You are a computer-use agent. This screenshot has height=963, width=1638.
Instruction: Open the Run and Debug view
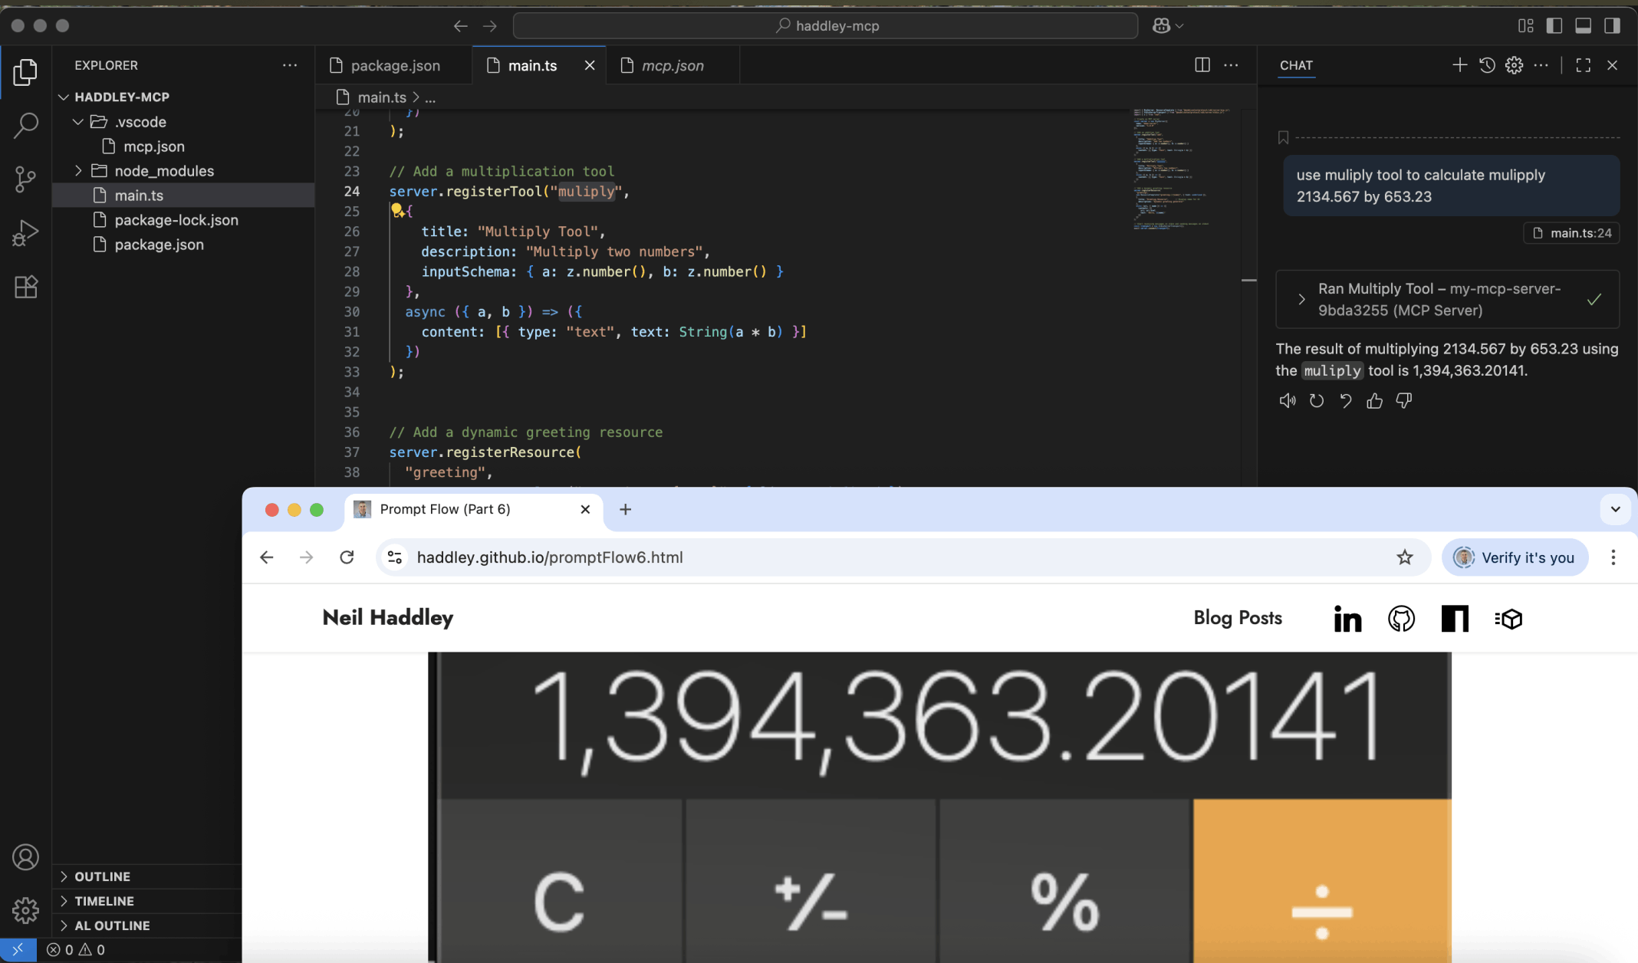(x=25, y=232)
